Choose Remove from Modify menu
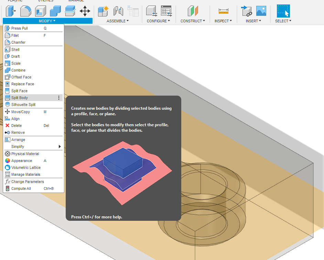Screen dimensions: 324x260 click(x=33, y=132)
